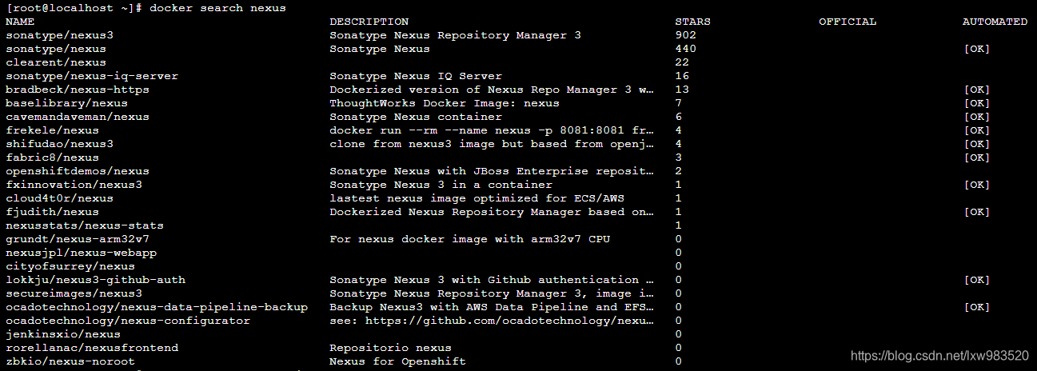Image resolution: width=1037 pixels, height=371 pixels.
Task: Click description 'see: https://github.com/ocadotechnology/nexu'
Action: pyautogui.click(x=492, y=321)
